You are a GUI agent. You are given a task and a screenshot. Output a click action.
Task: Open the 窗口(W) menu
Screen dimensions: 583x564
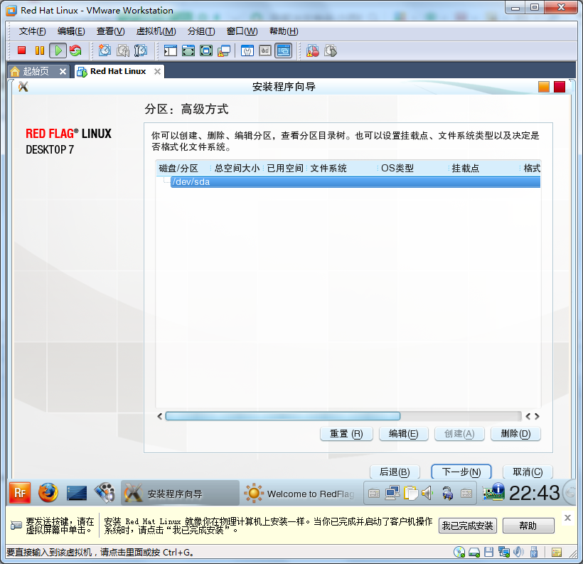point(242,31)
